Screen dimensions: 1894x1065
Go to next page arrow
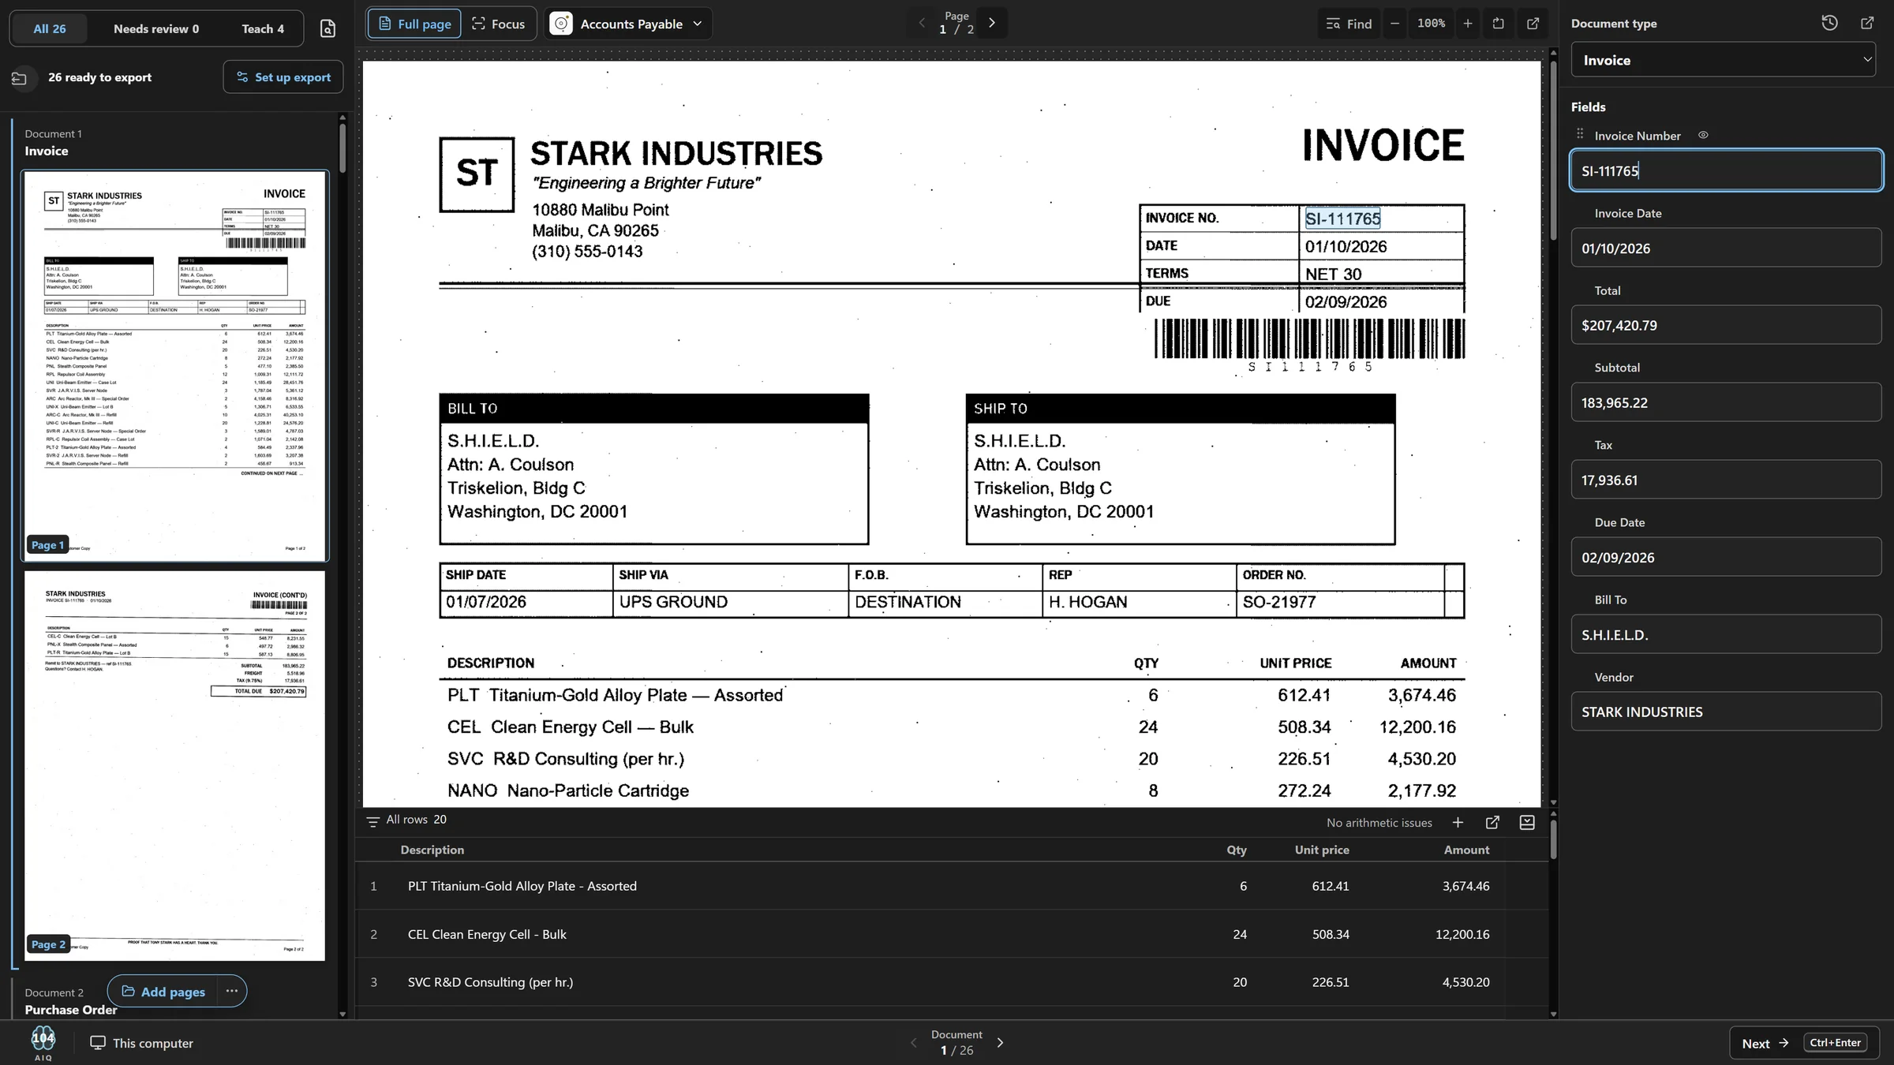992,23
